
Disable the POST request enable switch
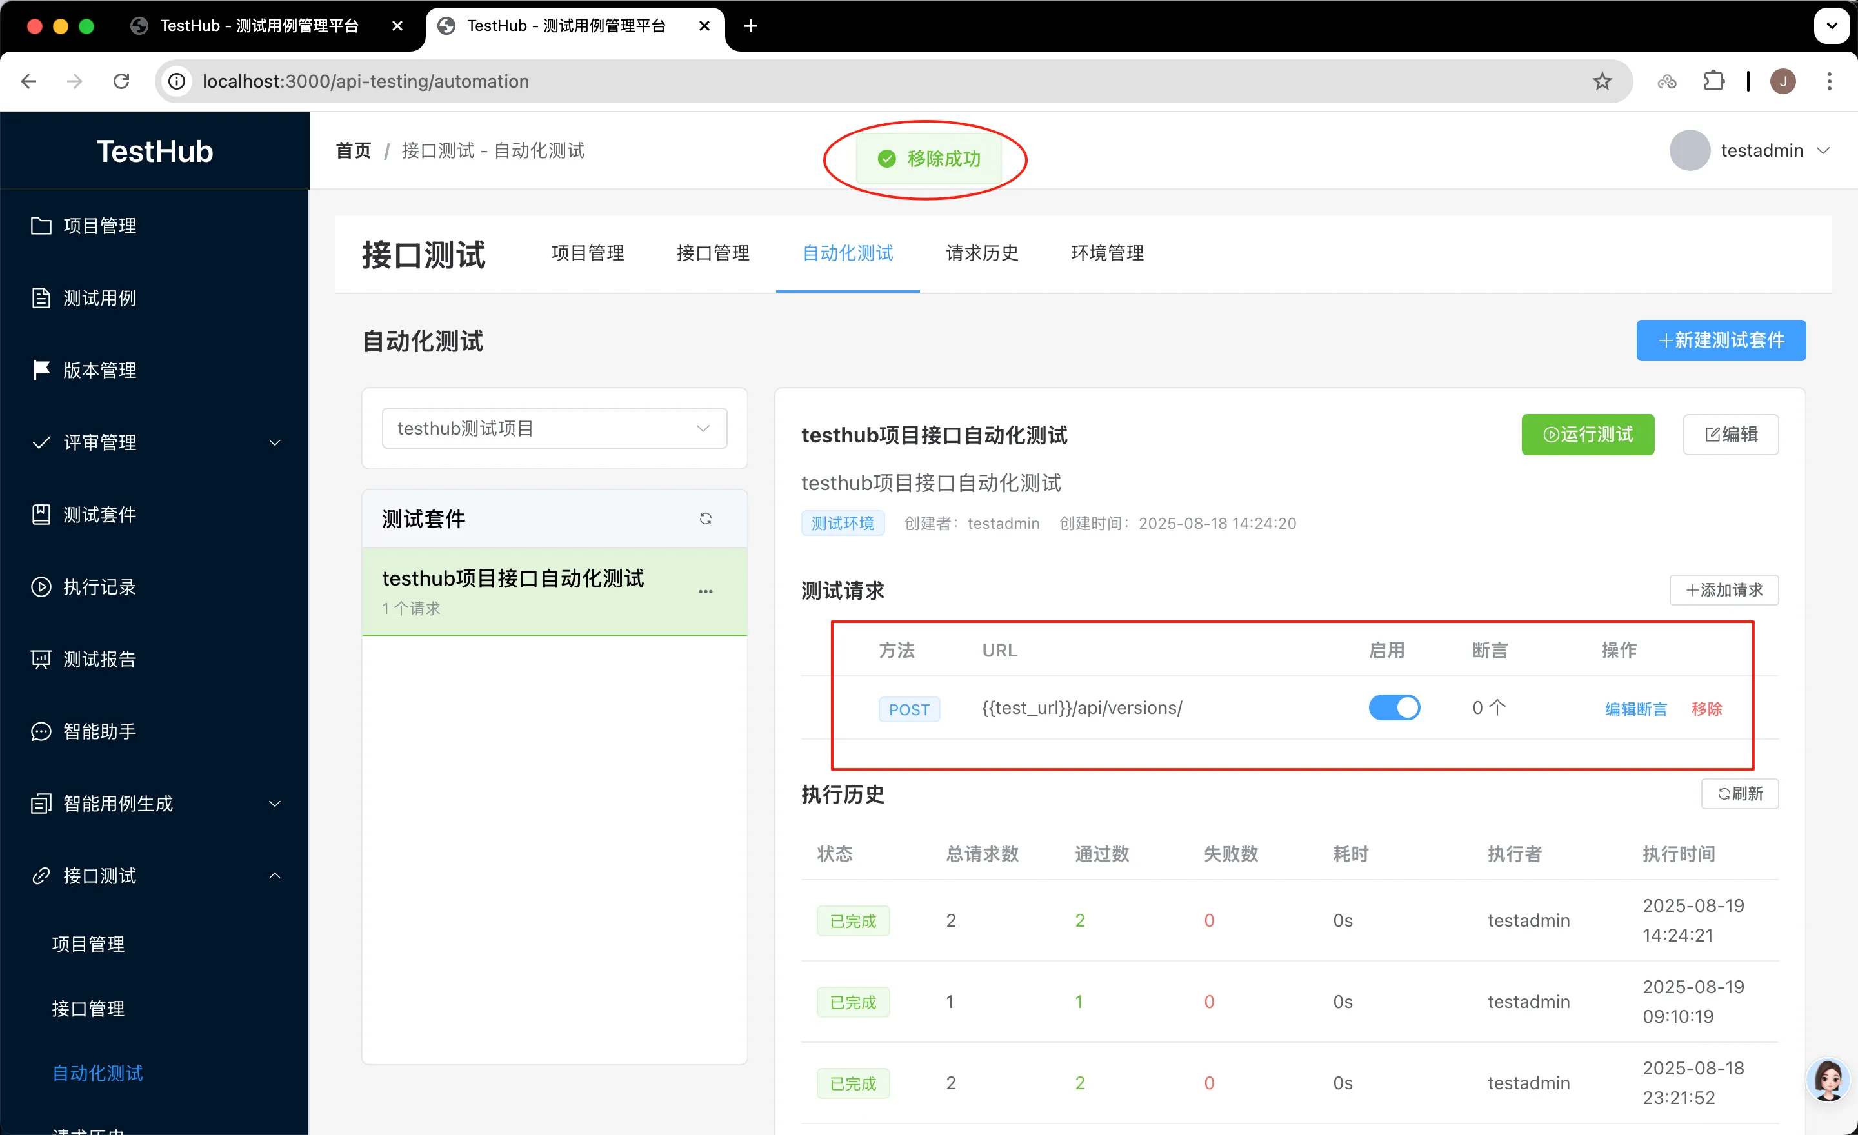(x=1393, y=707)
